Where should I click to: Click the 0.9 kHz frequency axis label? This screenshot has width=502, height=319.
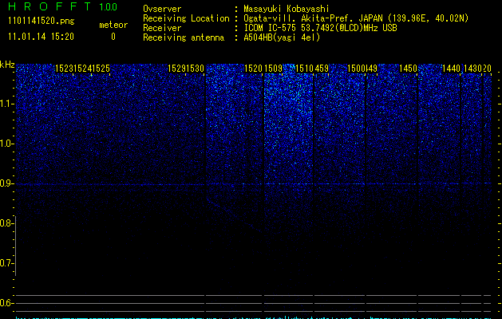coord(6,183)
